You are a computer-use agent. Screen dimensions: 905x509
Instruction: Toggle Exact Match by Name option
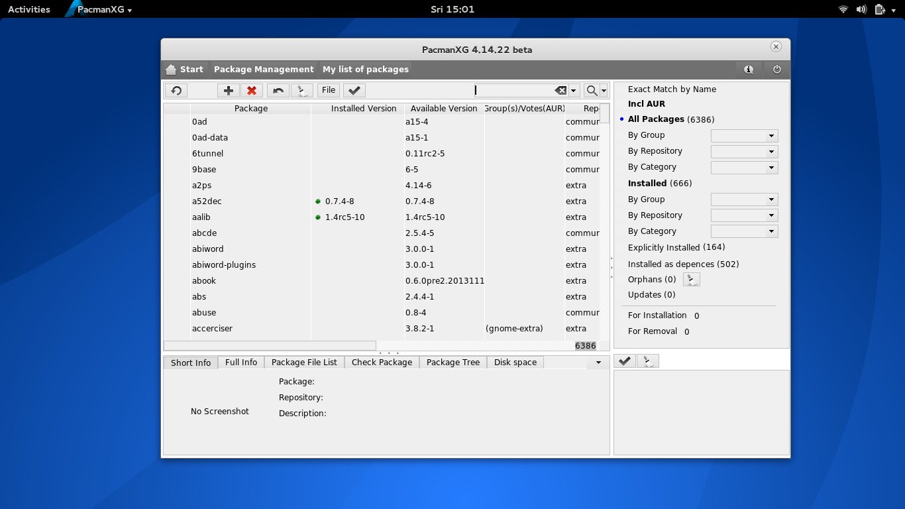[672, 89]
